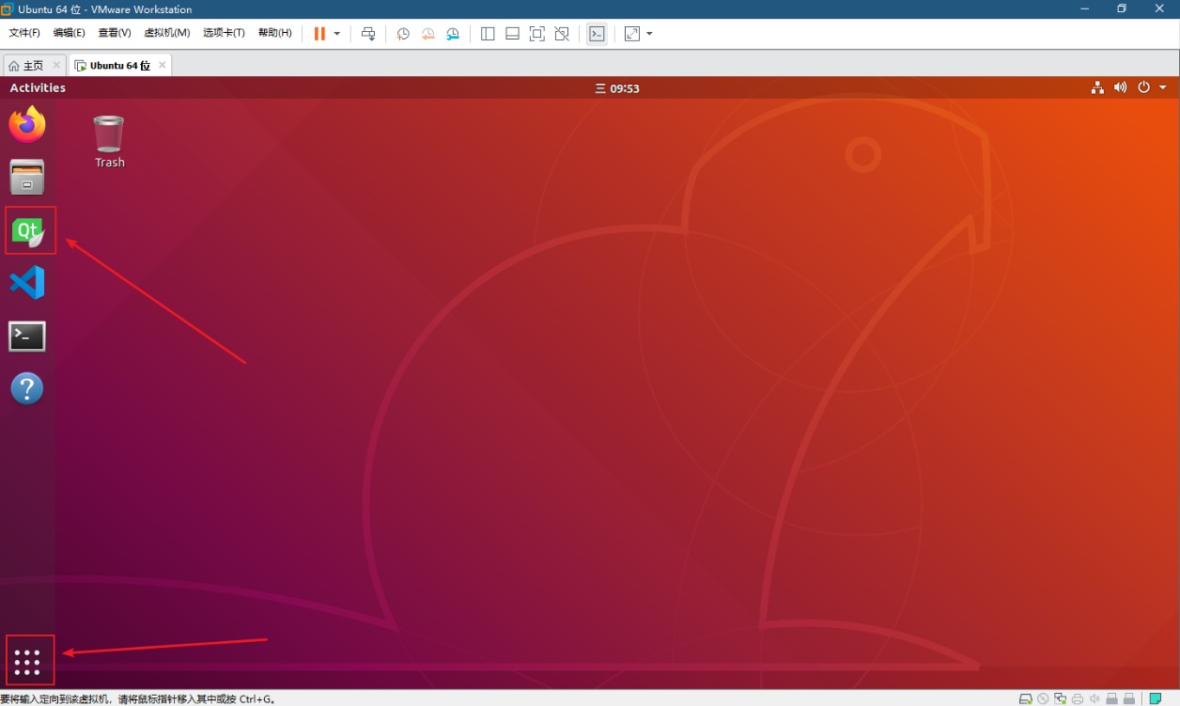Open the 文件(F) menu
The width and height of the screenshot is (1180, 706).
(24, 33)
